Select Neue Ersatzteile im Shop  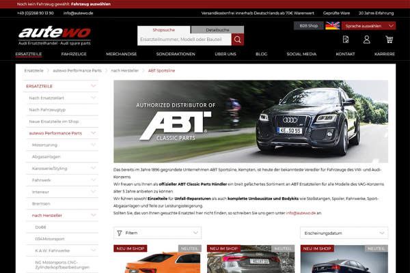point(54,121)
